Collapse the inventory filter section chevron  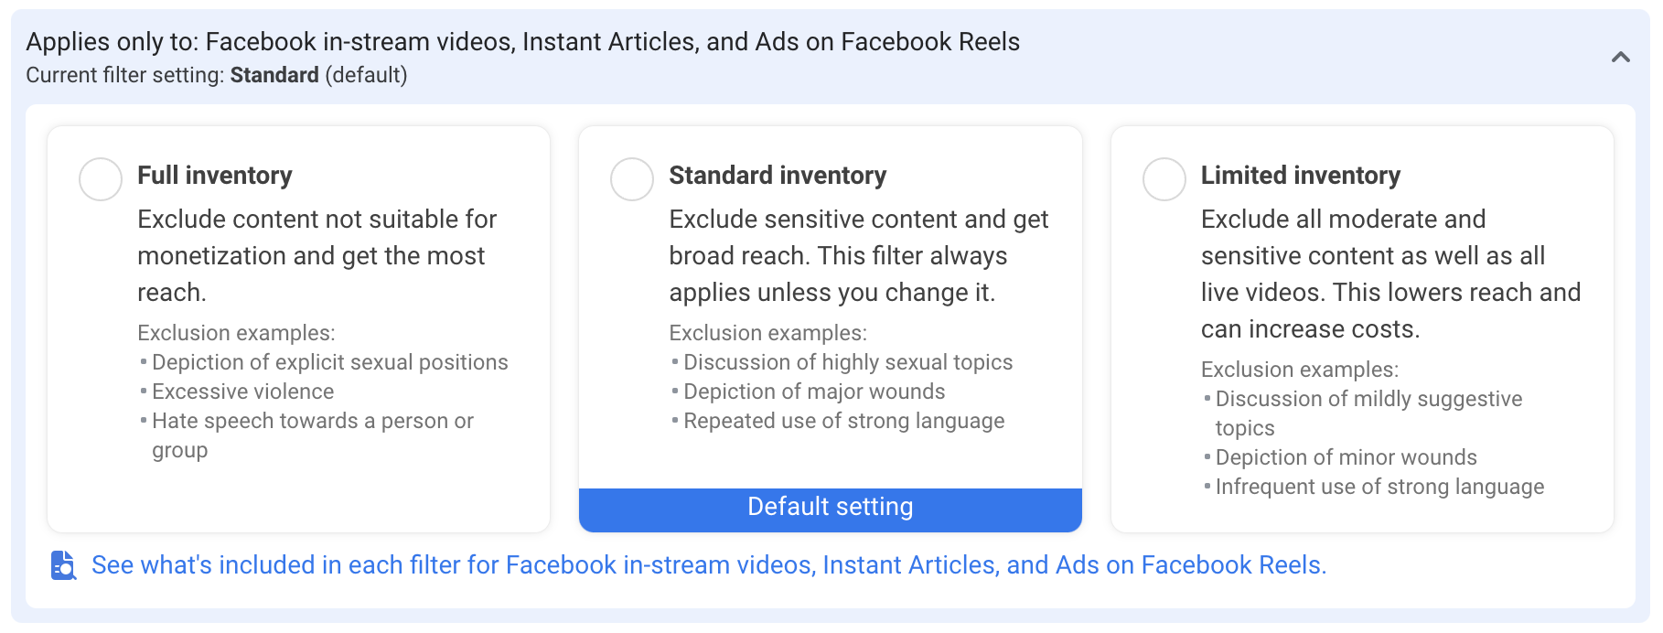pos(1621,58)
